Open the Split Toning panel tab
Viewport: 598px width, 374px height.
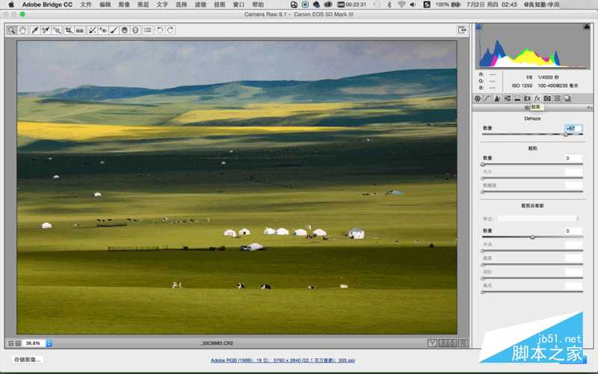[x=517, y=99]
